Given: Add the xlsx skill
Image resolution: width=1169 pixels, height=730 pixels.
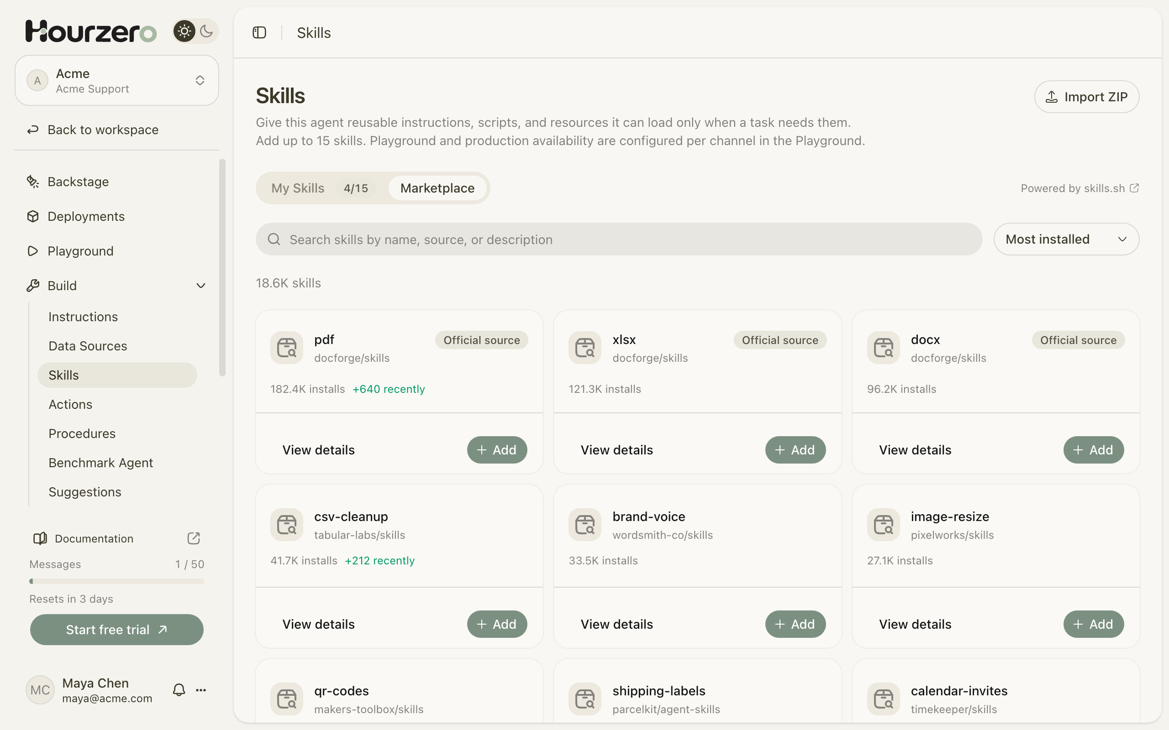Looking at the screenshot, I should (795, 450).
